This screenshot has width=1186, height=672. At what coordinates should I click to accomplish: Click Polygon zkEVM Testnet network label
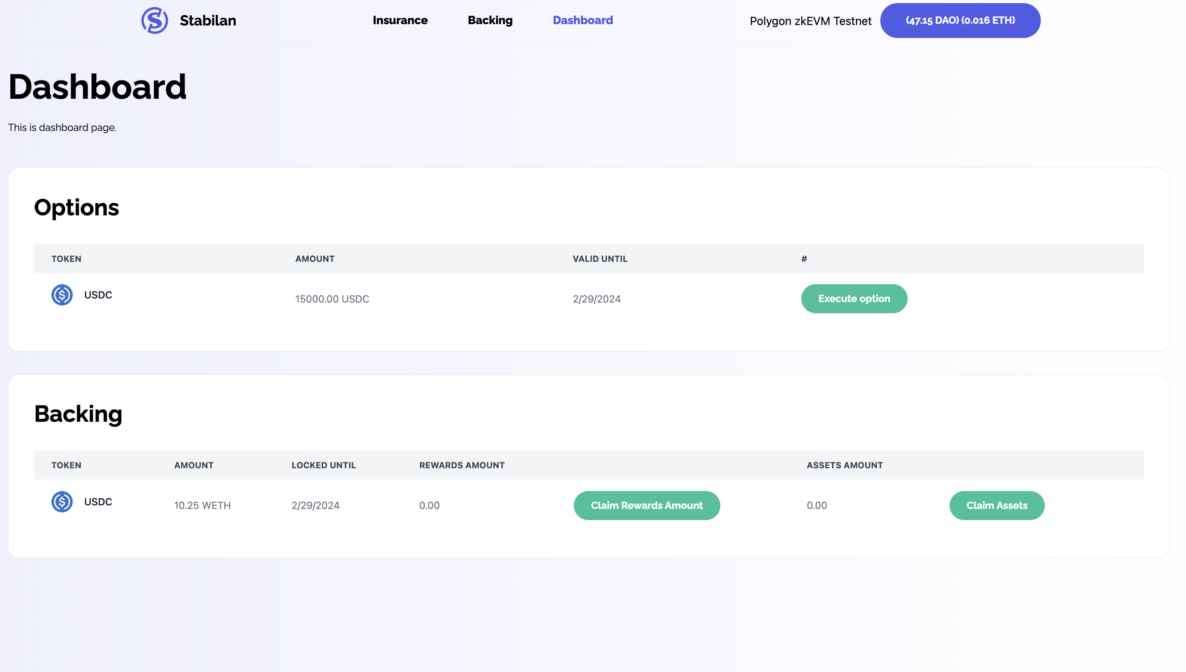(x=810, y=21)
